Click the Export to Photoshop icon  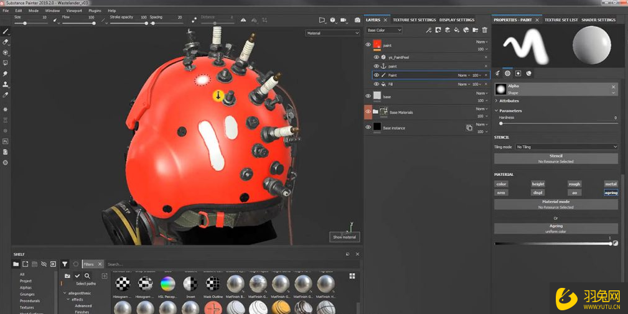[6, 141]
